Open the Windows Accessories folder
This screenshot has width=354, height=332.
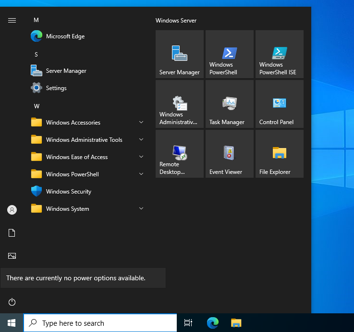click(x=87, y=122)
